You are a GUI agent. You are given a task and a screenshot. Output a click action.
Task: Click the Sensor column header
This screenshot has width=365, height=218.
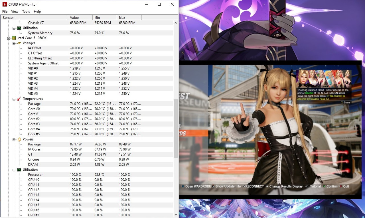click(x=34, y=18)
